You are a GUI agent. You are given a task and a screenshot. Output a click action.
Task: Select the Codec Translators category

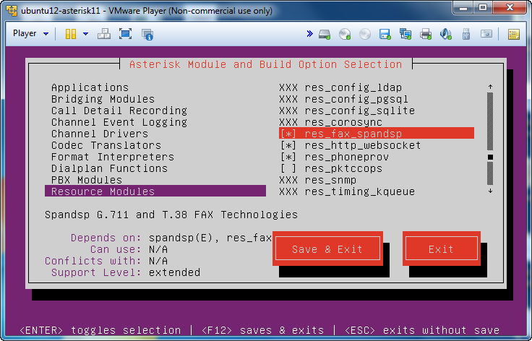point(106,145)
